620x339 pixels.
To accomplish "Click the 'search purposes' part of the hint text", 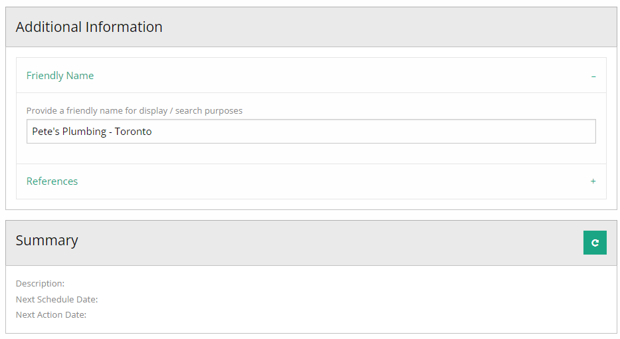I will click(x=209, y=111).
